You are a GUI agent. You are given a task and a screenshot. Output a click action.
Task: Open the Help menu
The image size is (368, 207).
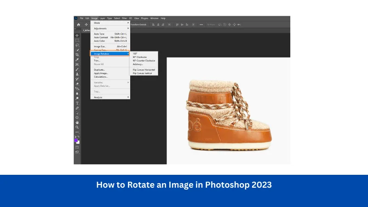coord(163,18)
